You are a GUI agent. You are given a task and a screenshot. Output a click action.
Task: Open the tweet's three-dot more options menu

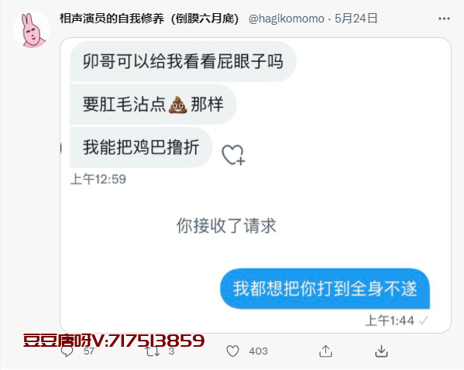click(444, 19)
